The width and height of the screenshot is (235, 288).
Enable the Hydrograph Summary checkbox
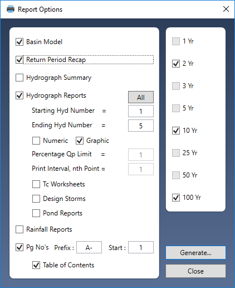pyautogui.click(x=19, y=78)
